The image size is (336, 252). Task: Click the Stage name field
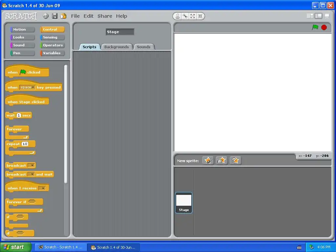[120, 32]
